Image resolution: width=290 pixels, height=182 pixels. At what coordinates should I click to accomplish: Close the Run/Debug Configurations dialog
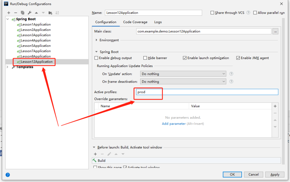pyautogui.click(x=281, y=4)
